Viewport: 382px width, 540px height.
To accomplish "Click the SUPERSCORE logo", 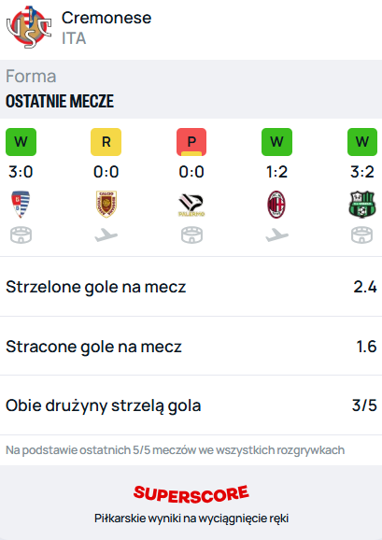I will click(191, 494).
